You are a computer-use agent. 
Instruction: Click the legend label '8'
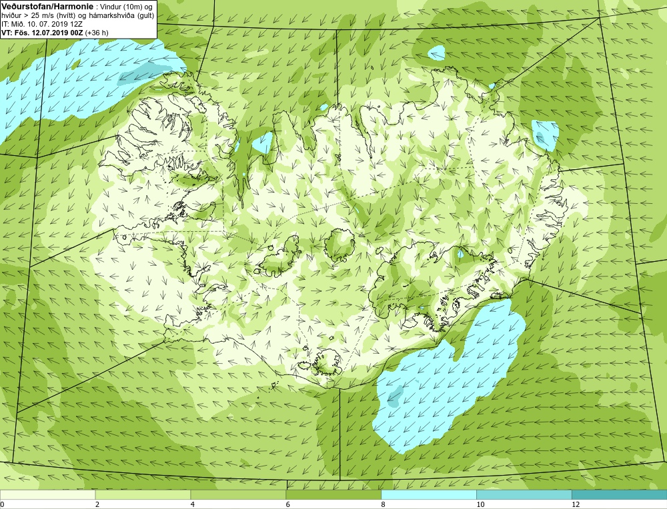(x=383, y=504)
